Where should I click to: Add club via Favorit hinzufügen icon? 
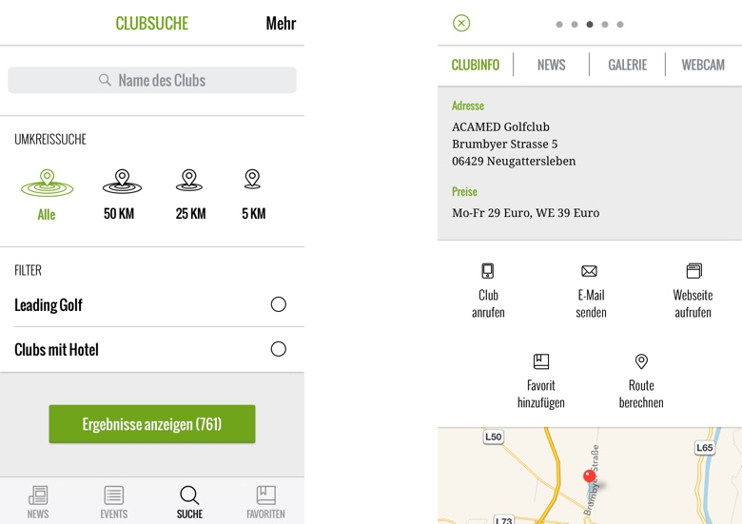(x=541, y=362)
